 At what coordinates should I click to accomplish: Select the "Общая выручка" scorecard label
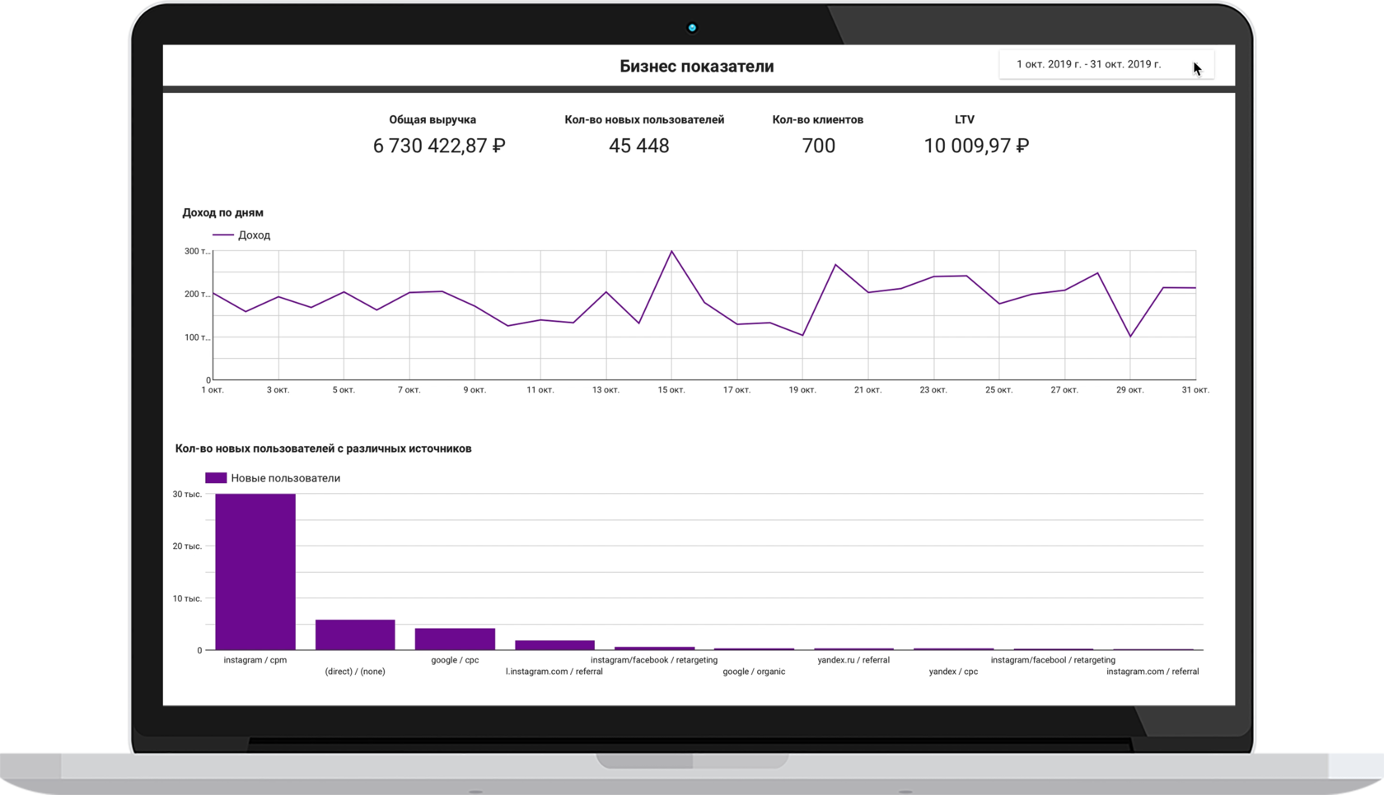pos(432,120)
